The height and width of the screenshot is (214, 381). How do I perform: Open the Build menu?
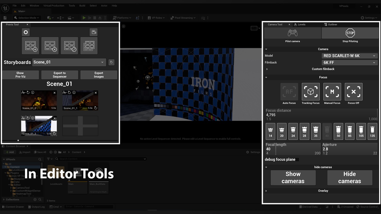pyautogui.click(x=82, y=6)
